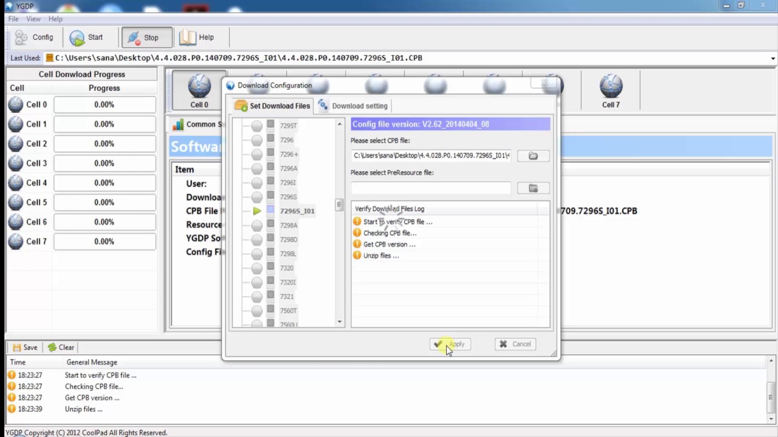Click the Cell 4 globe icon in progress list
This screenshot has height=437, width=778.
[16, 182]
